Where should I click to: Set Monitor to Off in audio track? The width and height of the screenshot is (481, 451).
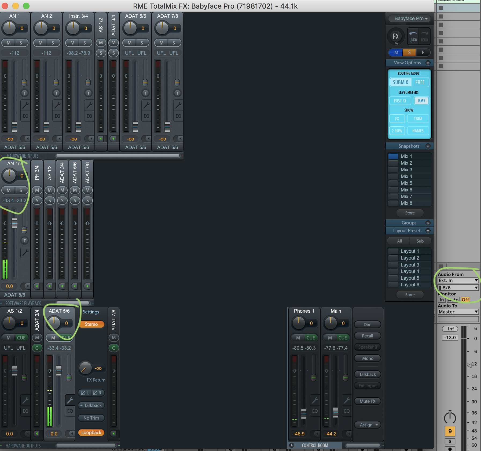pos(465,300)
